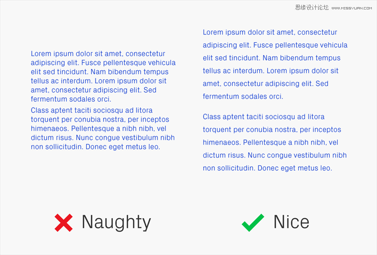Click the red X cross icon
The width and height of the screenshot is (377, 255).
(x=64, y=223)
